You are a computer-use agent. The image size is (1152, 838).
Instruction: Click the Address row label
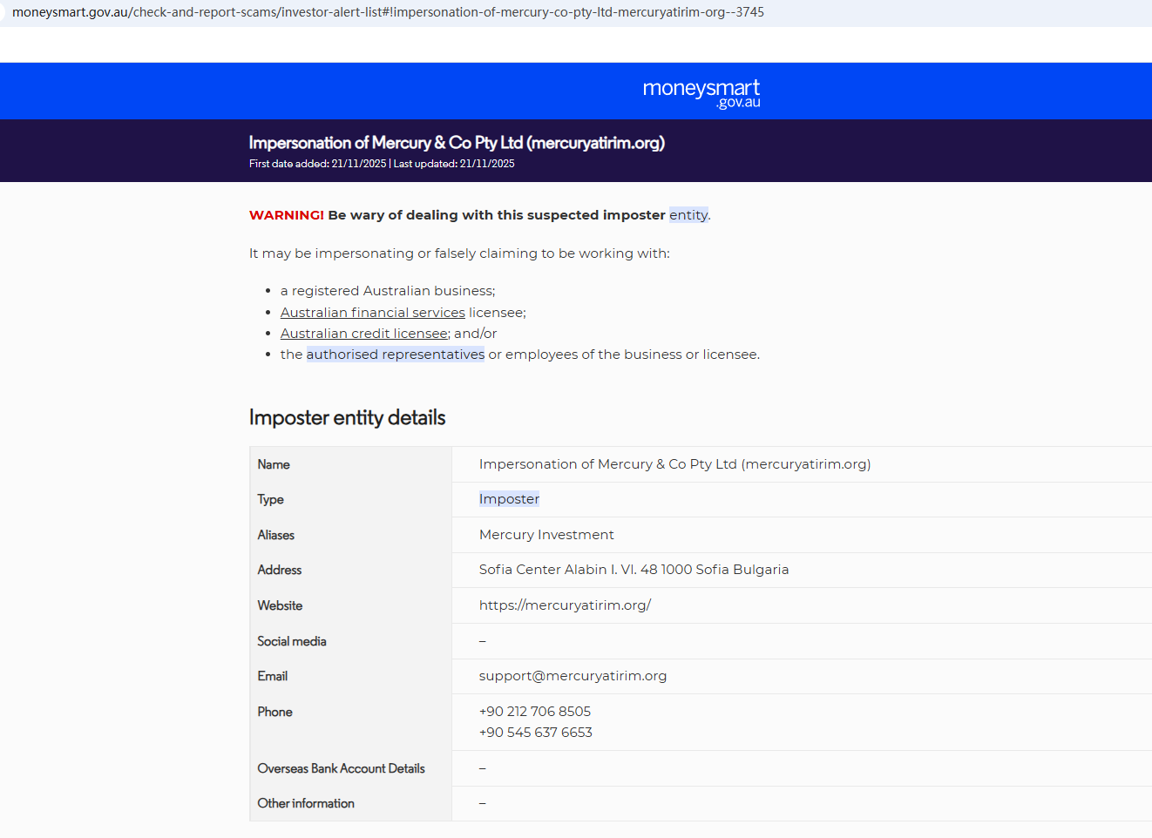(279, 570)
